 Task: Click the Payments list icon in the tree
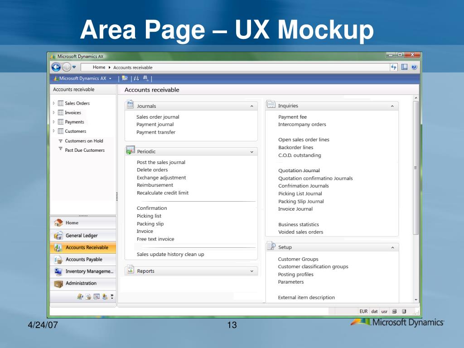pyautogui.click(x=61, y=121)
